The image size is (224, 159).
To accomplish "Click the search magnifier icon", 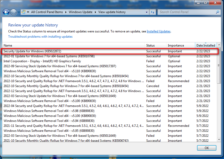I will coord(217,12).
